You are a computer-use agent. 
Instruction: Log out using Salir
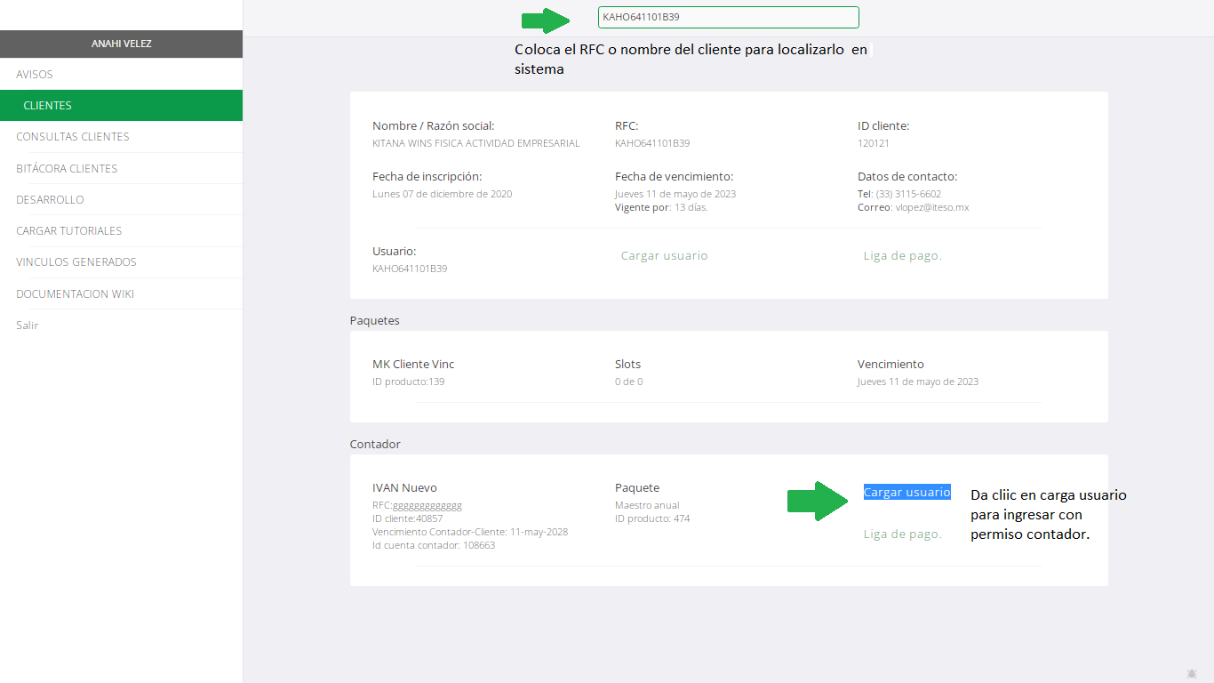coord(28,325)
